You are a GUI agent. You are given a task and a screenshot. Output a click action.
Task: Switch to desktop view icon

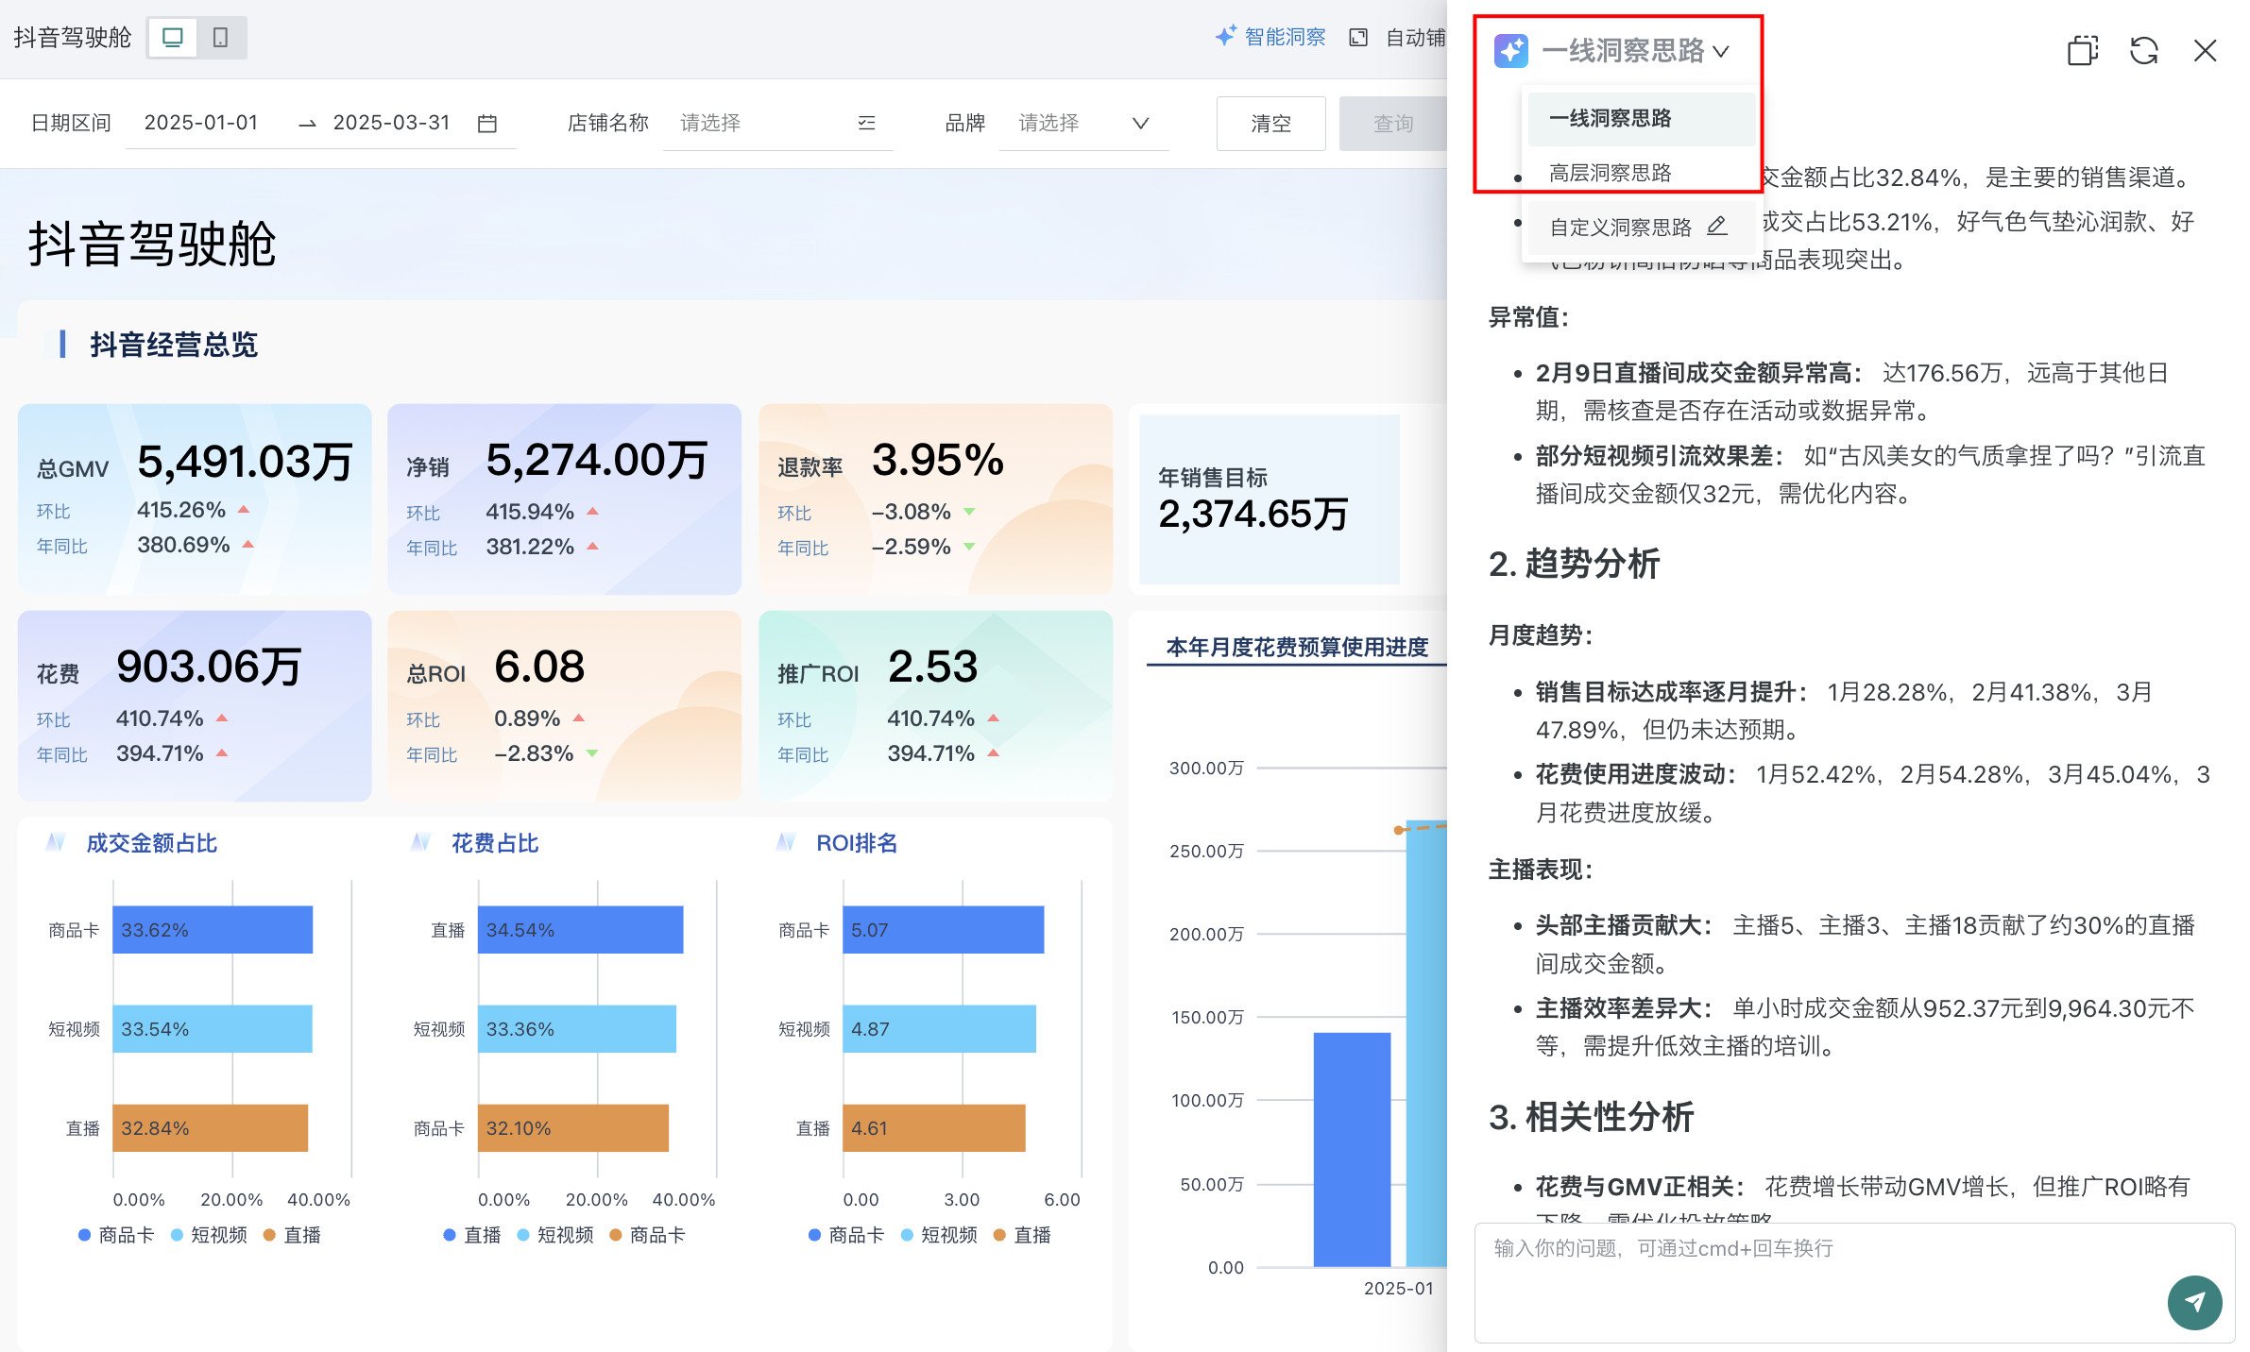(173, 38)
